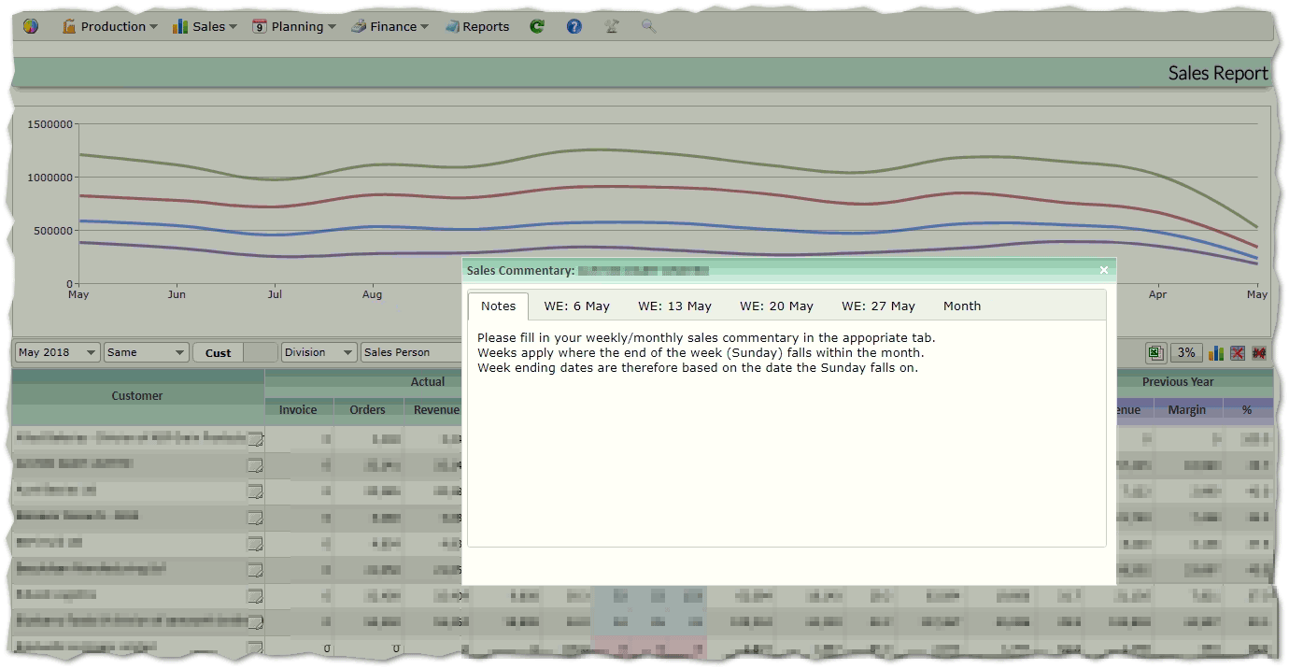Click the red bug icon

pos(1259,352)
